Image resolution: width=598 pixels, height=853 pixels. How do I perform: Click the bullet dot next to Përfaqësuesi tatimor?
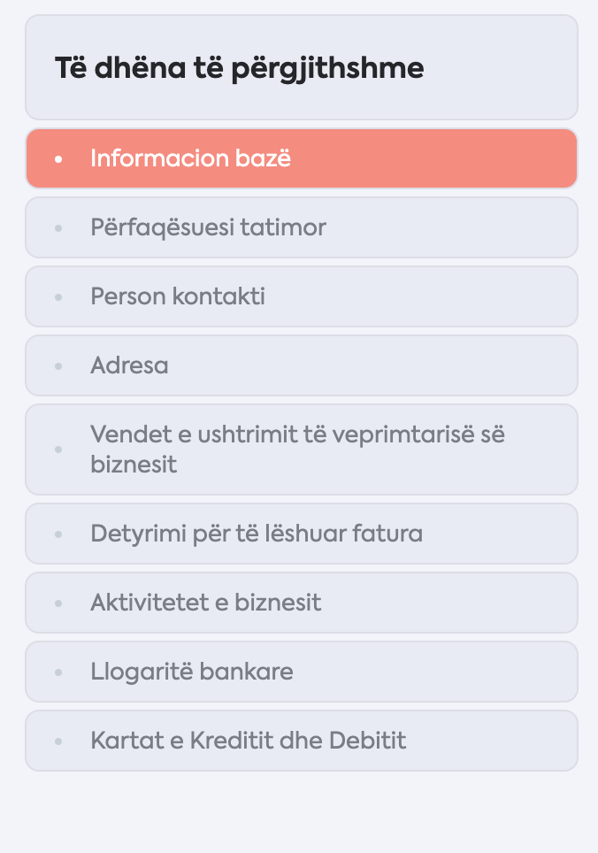pos(58,228)
